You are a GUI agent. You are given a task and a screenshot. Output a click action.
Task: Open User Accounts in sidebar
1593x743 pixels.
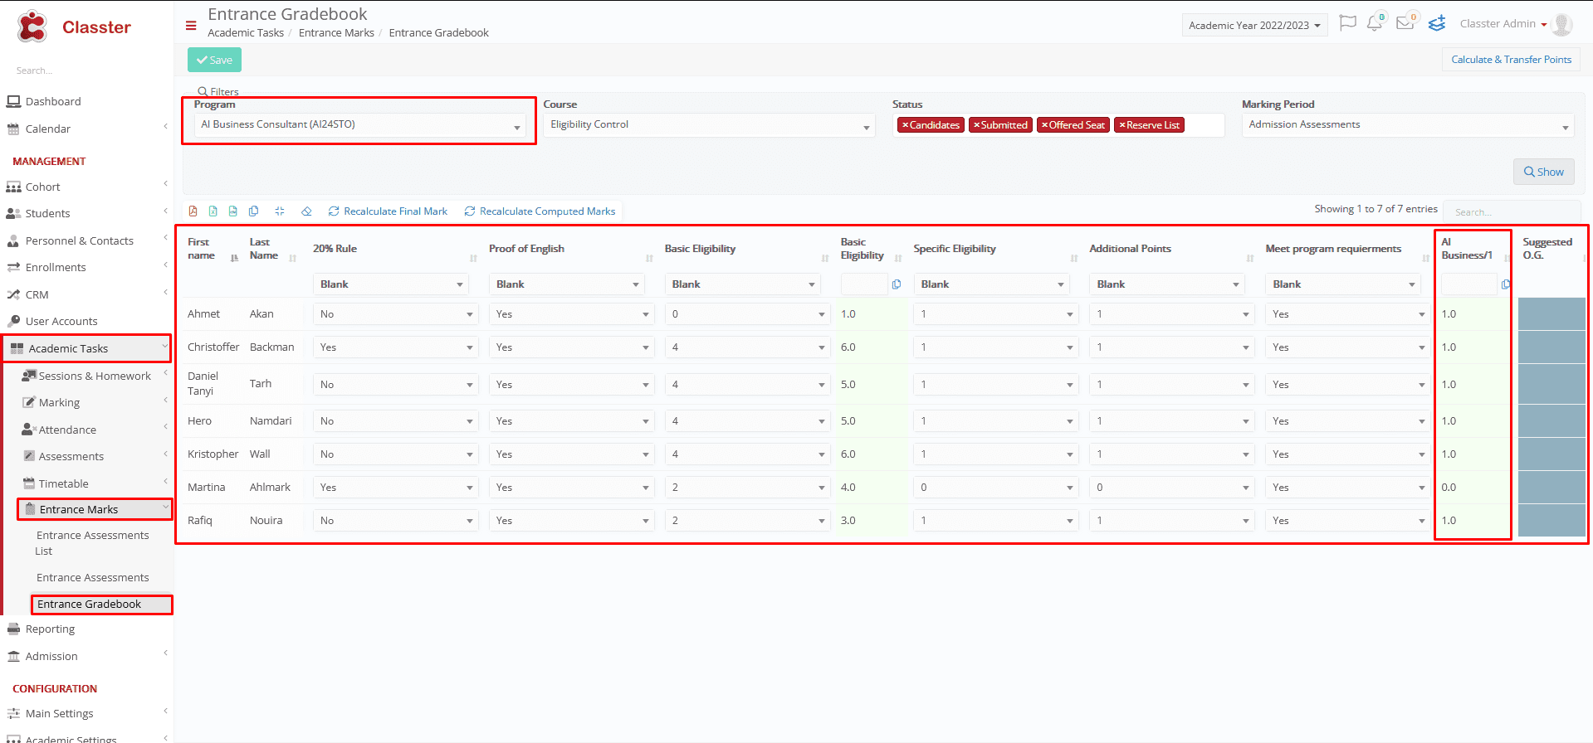[86, 321]
